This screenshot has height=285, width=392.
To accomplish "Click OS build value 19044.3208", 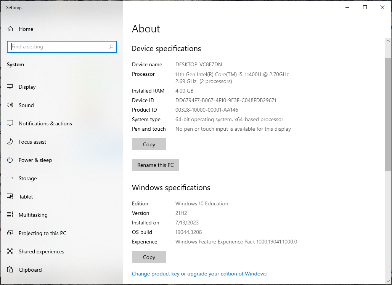I will click(x=188, y=232).
